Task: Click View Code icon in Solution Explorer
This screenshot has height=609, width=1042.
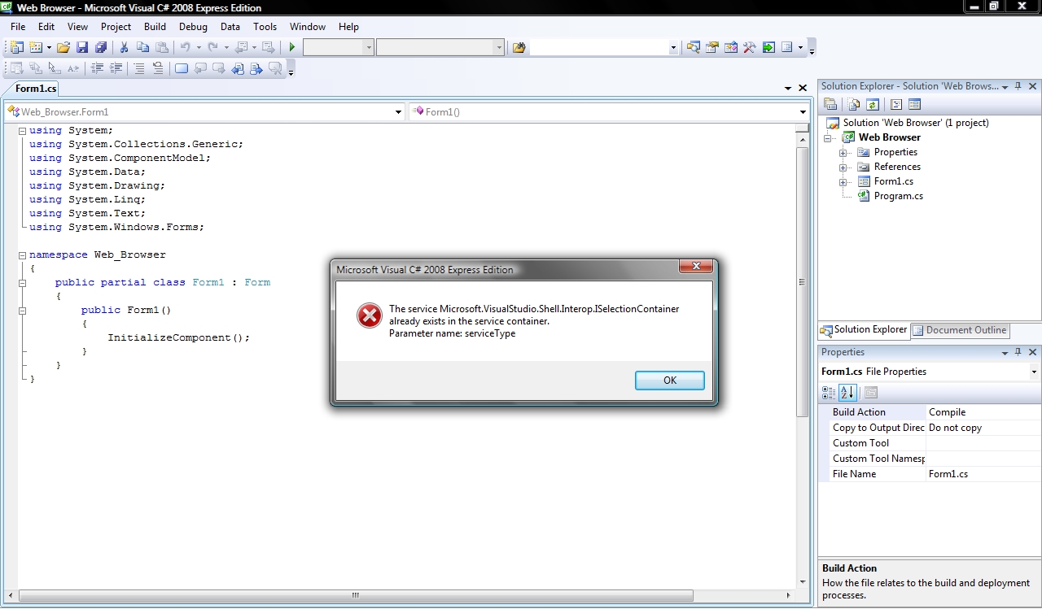Action: tap(896, 104)
